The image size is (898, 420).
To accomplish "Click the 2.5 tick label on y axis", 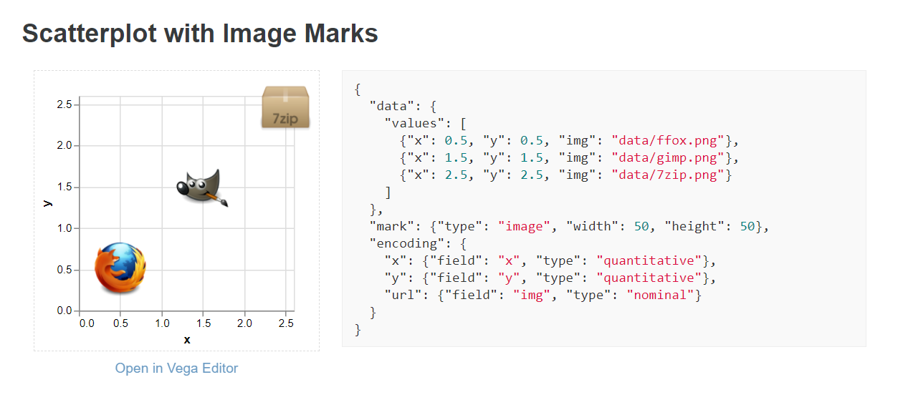I will [x=63, y=104].
